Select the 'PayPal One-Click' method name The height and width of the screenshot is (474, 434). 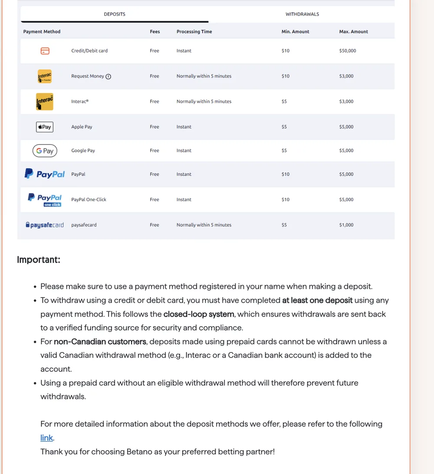coord(89,199)
